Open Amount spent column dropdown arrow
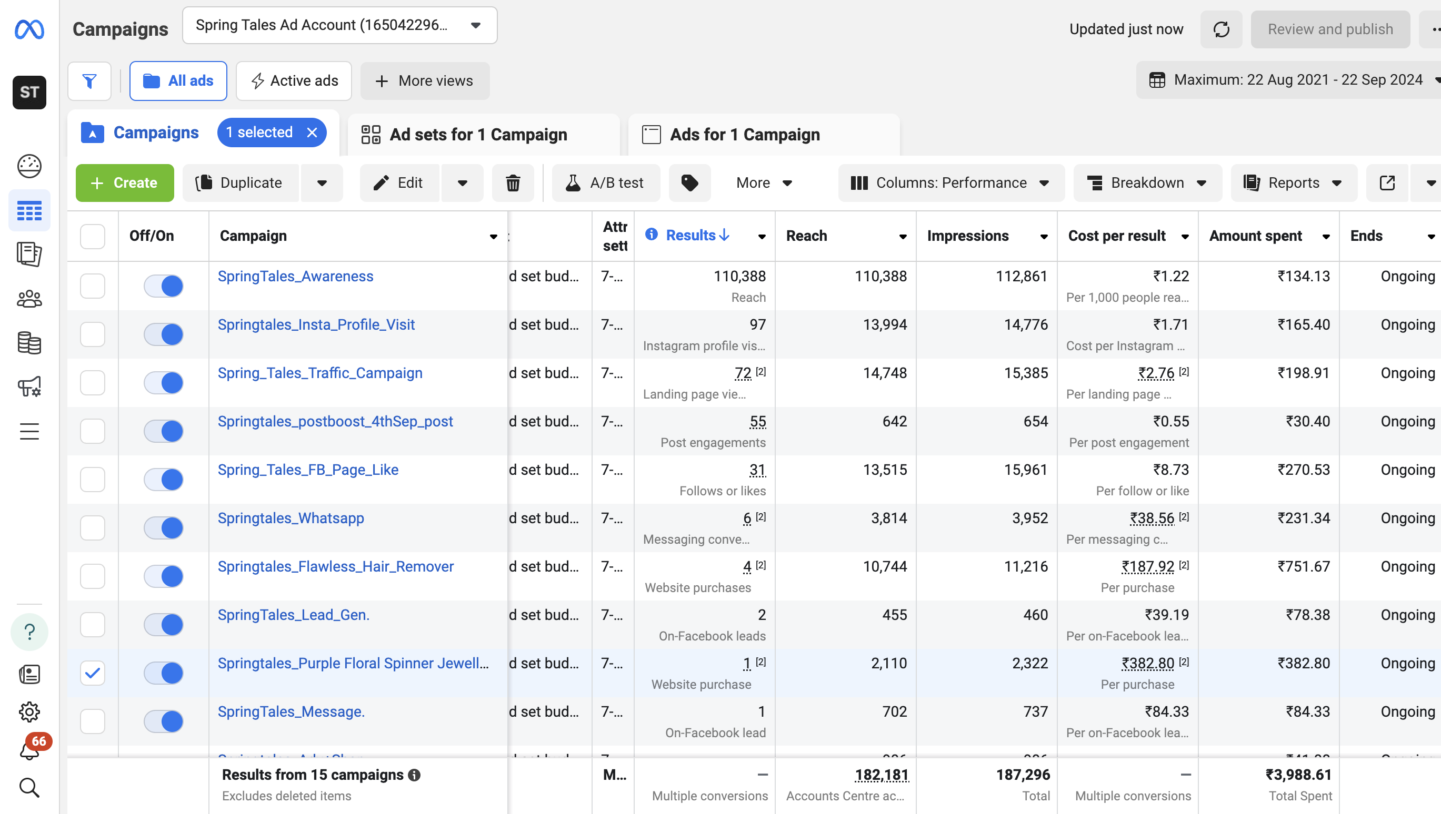 click(1326, 237)
